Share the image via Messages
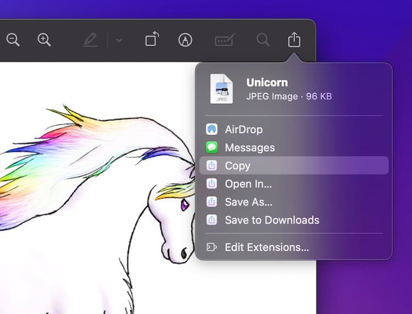 pos(249,148)
